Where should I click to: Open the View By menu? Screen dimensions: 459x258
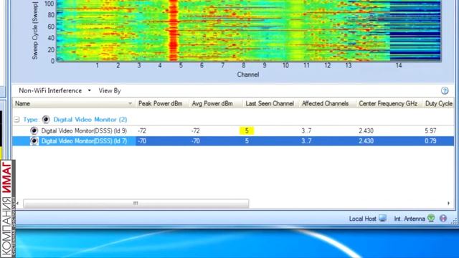[110, 91]
